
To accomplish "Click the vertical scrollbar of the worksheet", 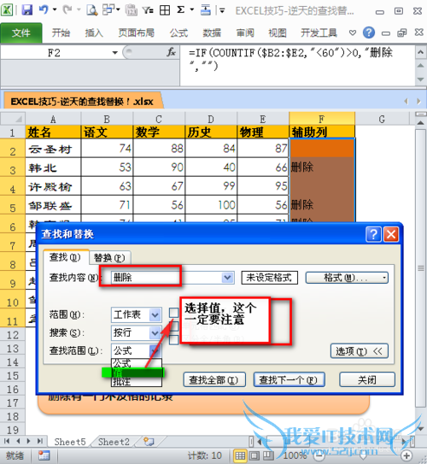I will (x=419, y=267).
